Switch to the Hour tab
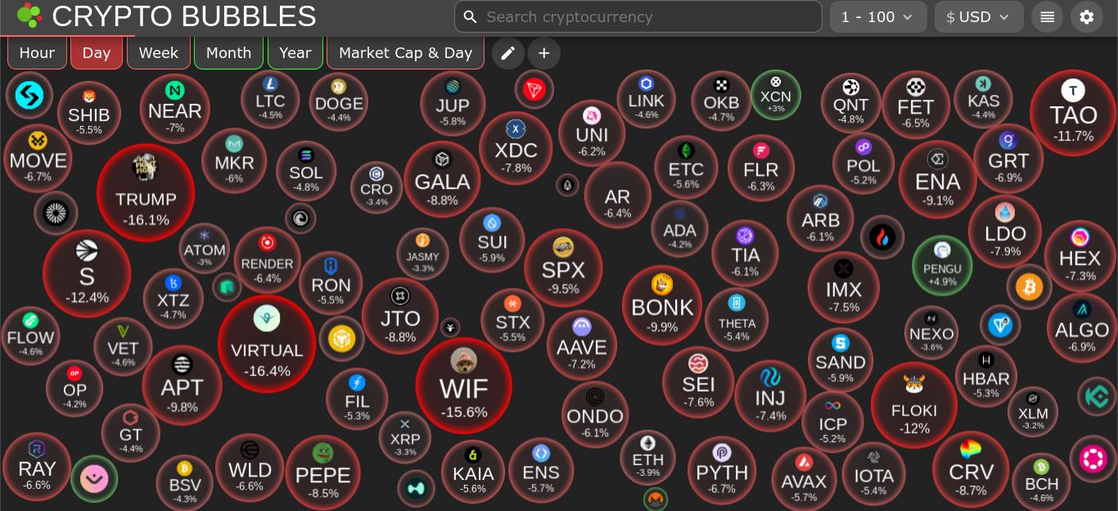The width and height of the screenshot is (1118, 511). [x=37, y=53]
